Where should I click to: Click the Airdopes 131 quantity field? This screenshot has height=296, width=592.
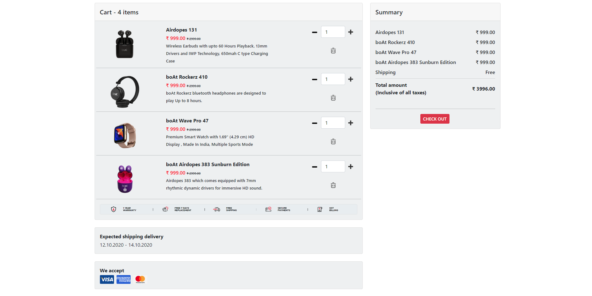333,32
